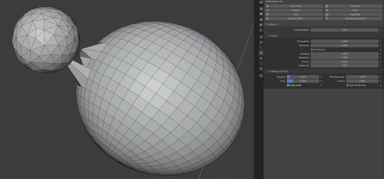Click the animate dot beside Thickness Outer

(381, 77)
